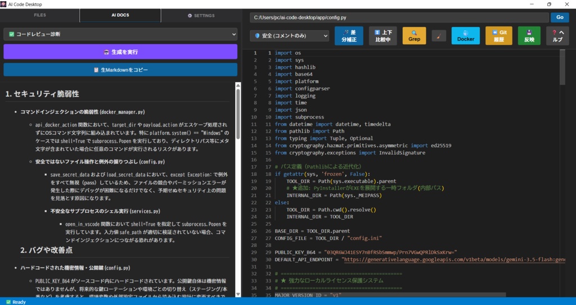Viewport: 576px width, 305px height.
Task: Click bullet 不安全なサブプロセスのシェル実行 (services.py)
Action: 105,211
